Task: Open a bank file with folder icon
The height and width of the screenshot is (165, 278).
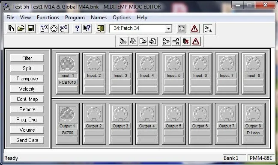Action: click(21, 28)
